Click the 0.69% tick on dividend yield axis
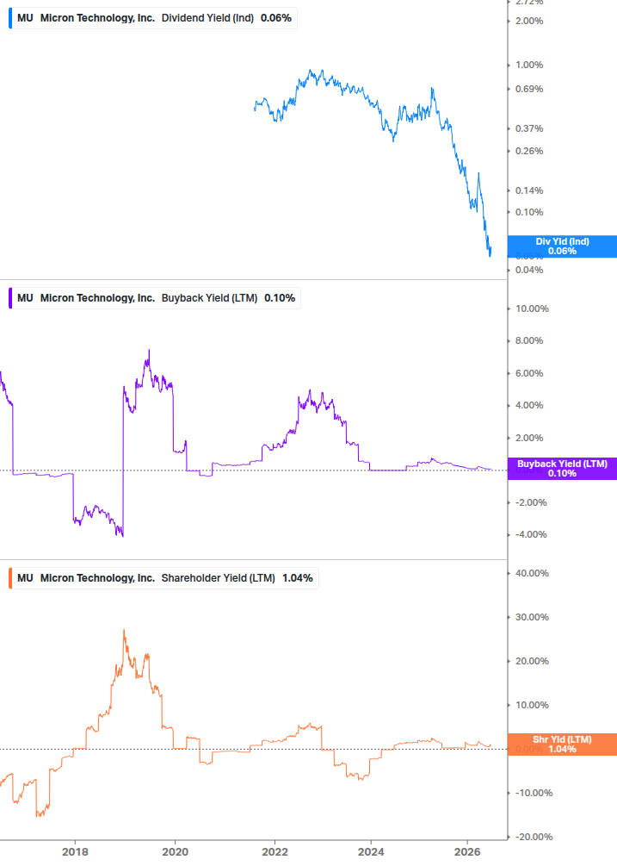Image resolution: width=617 pixels, height=866 pixels. [x=529, y=89]
